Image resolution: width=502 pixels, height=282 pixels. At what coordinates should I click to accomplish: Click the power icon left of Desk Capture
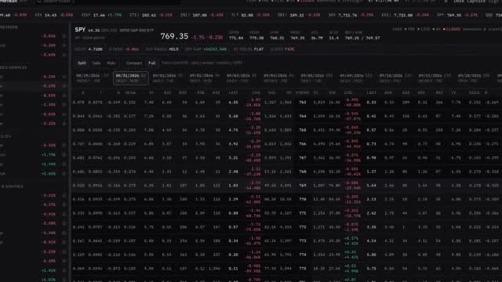(x=446, y=2)
